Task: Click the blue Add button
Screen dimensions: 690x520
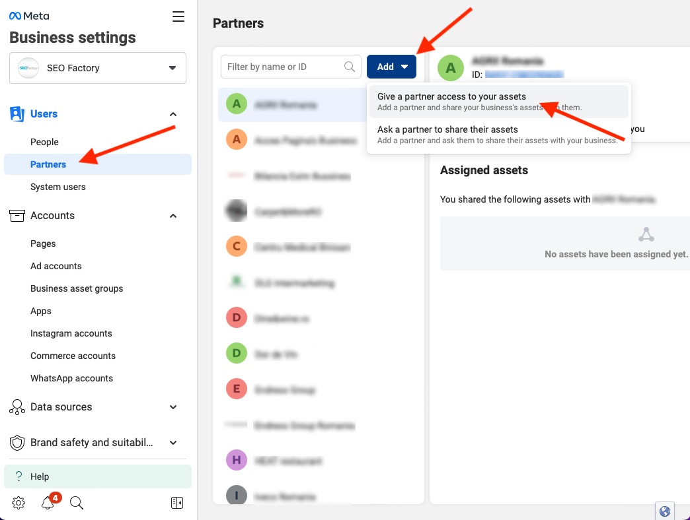Action: point(391,67)
